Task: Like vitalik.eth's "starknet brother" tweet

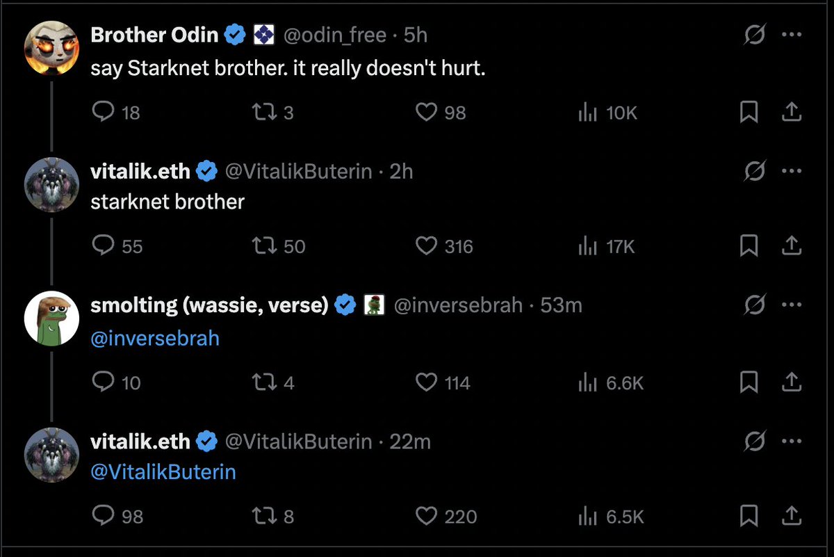Action: [x=425, y=246]
